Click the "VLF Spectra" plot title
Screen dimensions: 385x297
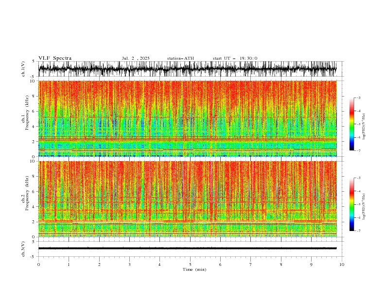tap(55, 58)
